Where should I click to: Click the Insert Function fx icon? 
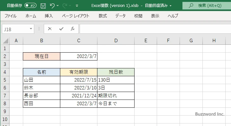click(x=73, y=29)
